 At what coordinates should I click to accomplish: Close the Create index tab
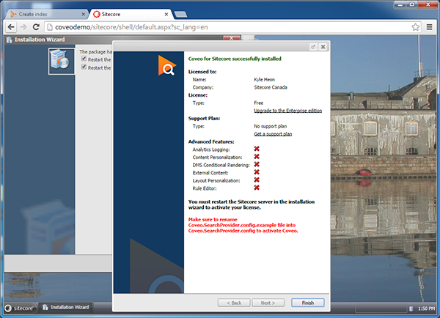point(83,14)
